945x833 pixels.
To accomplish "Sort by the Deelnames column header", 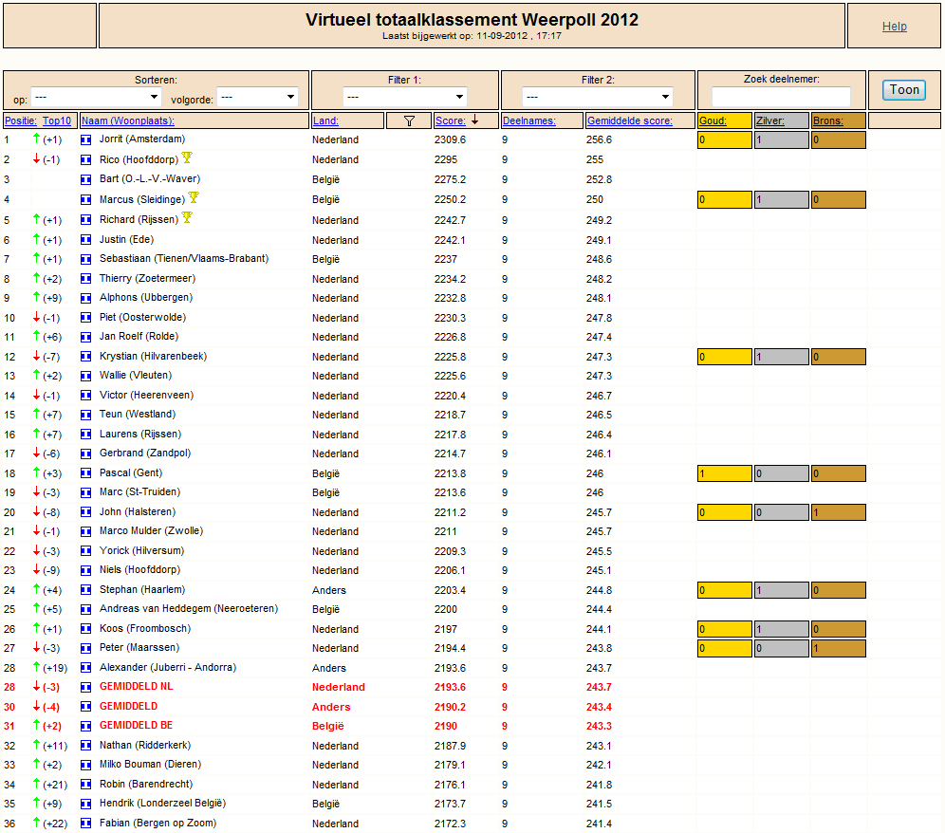I will tap(529, 120).
